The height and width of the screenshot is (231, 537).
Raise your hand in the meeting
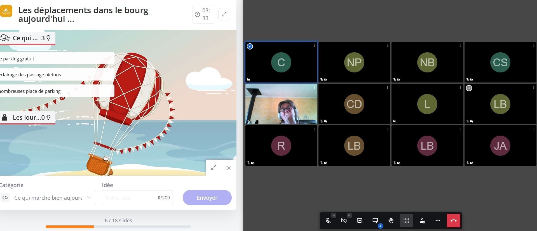[391, 221]
